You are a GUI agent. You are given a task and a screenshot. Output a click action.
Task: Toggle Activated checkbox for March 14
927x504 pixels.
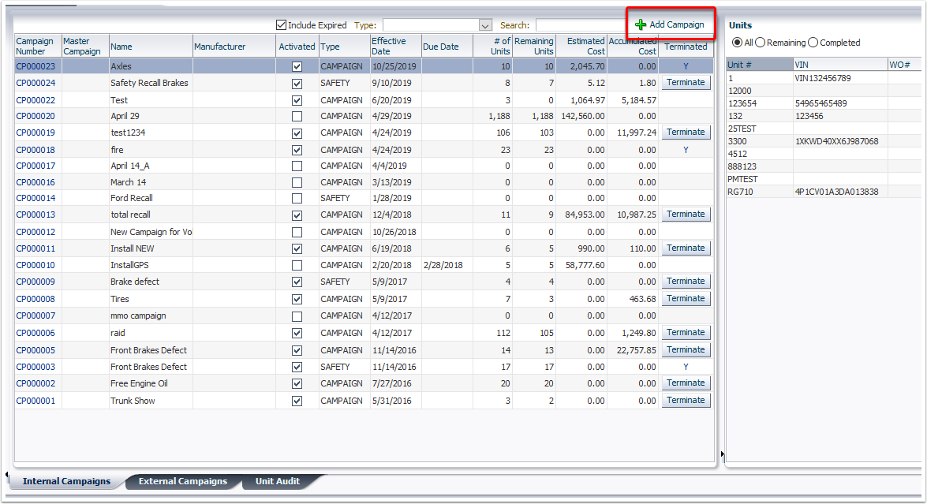pyautogui.click(x=297, y=182)
